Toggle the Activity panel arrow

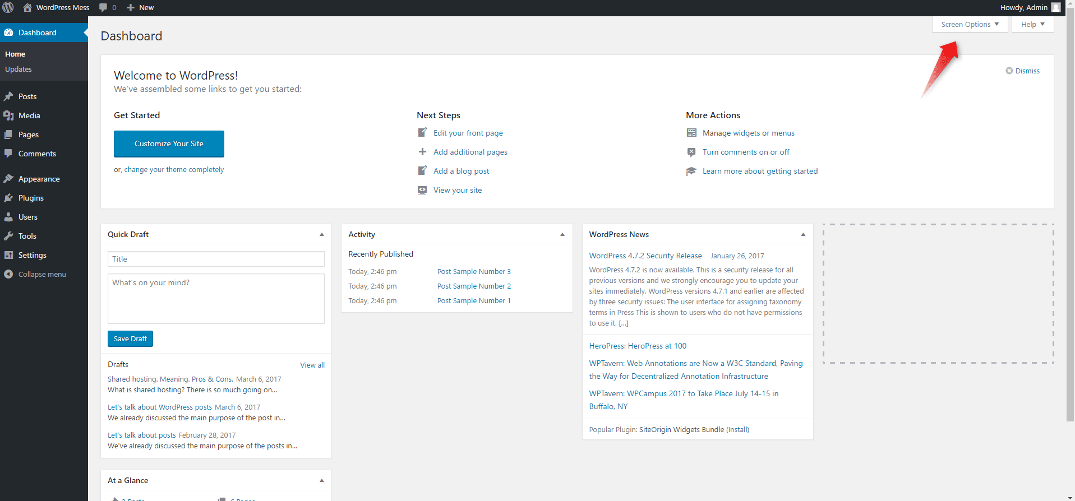562,235
